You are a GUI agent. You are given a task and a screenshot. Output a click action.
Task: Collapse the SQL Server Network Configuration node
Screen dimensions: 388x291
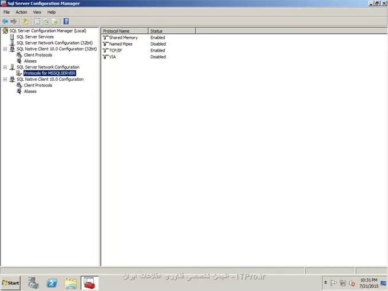[5, 67]
